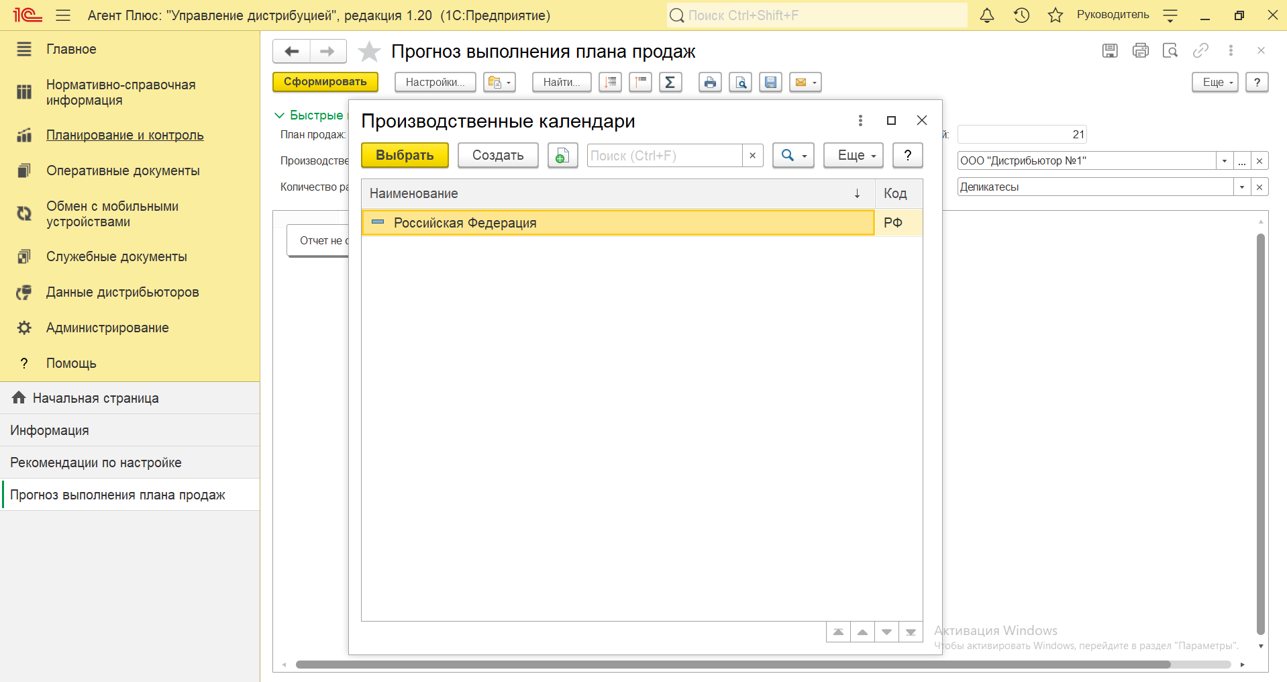
Task: Expand the ООО "Дистрибьютор №1" dropdown arrow
Action: [x=1225, y=161]
